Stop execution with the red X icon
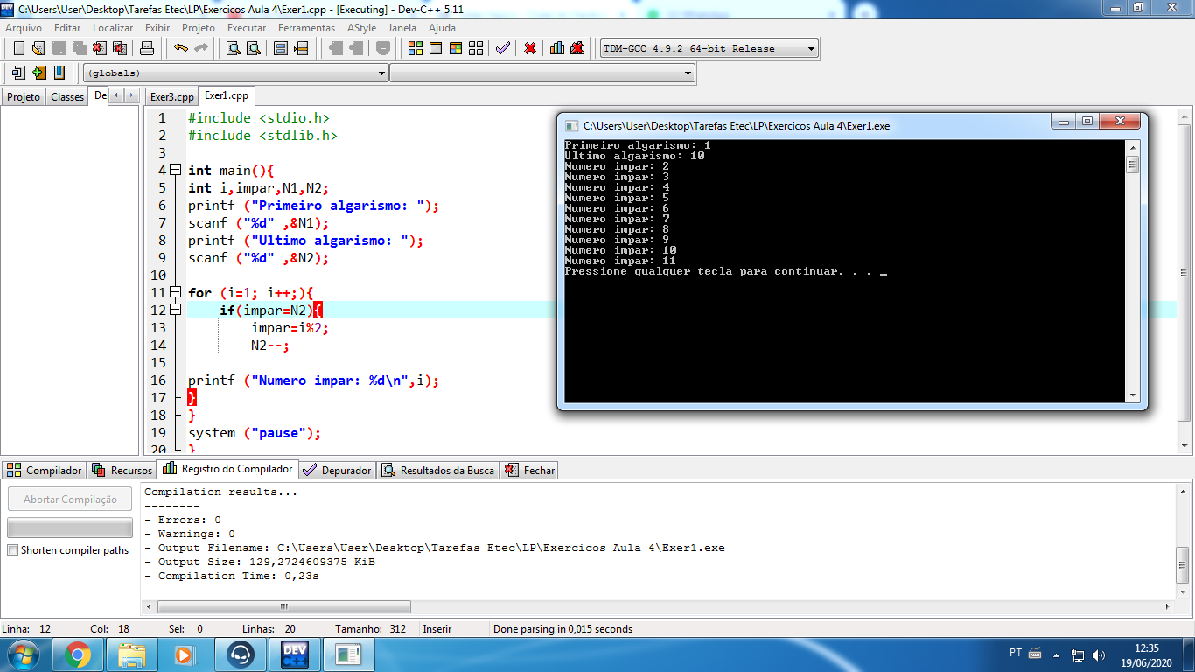Screen dimensions: 1195x672 pyautogui.click(x=530, y=48)
